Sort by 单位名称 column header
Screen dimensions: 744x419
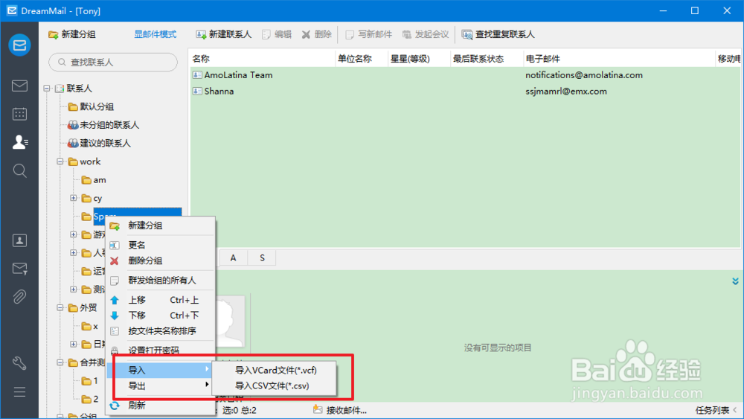pos(362,59)
